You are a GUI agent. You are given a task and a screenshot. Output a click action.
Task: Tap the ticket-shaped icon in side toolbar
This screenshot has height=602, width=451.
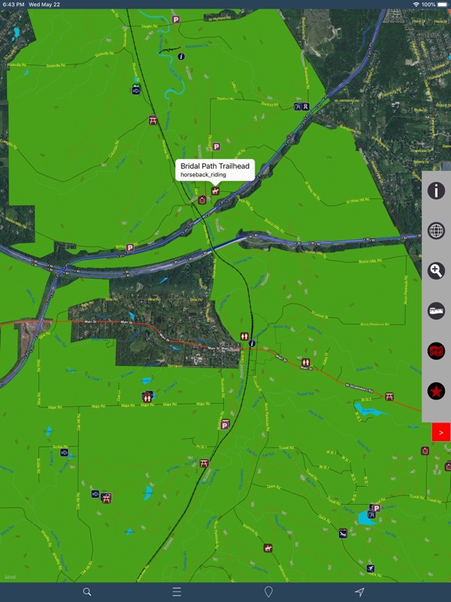point(436,310)
